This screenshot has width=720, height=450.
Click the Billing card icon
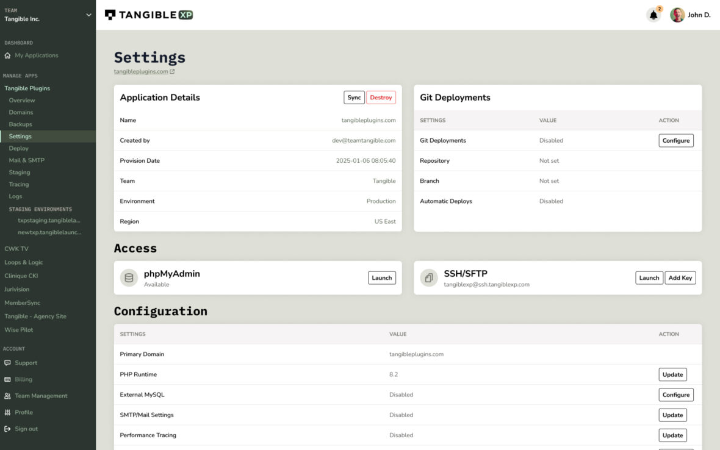pos(7,379)
